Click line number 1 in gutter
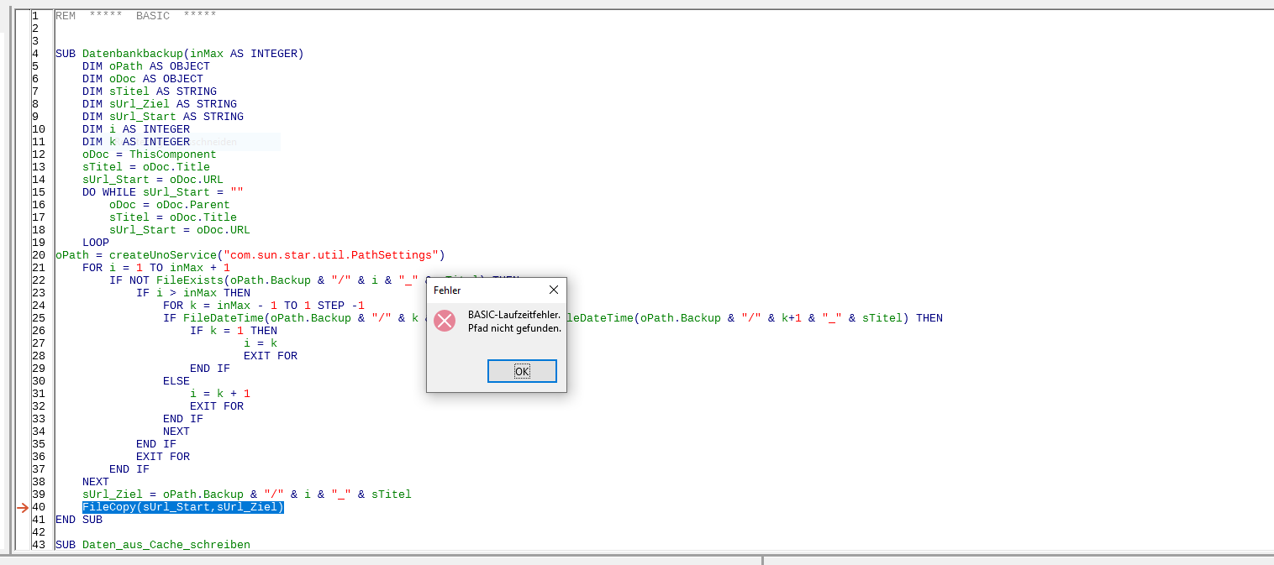 tap(35, 16)
